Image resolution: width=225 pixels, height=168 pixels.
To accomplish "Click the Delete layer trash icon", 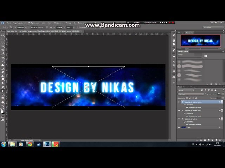I will point(220,140).
